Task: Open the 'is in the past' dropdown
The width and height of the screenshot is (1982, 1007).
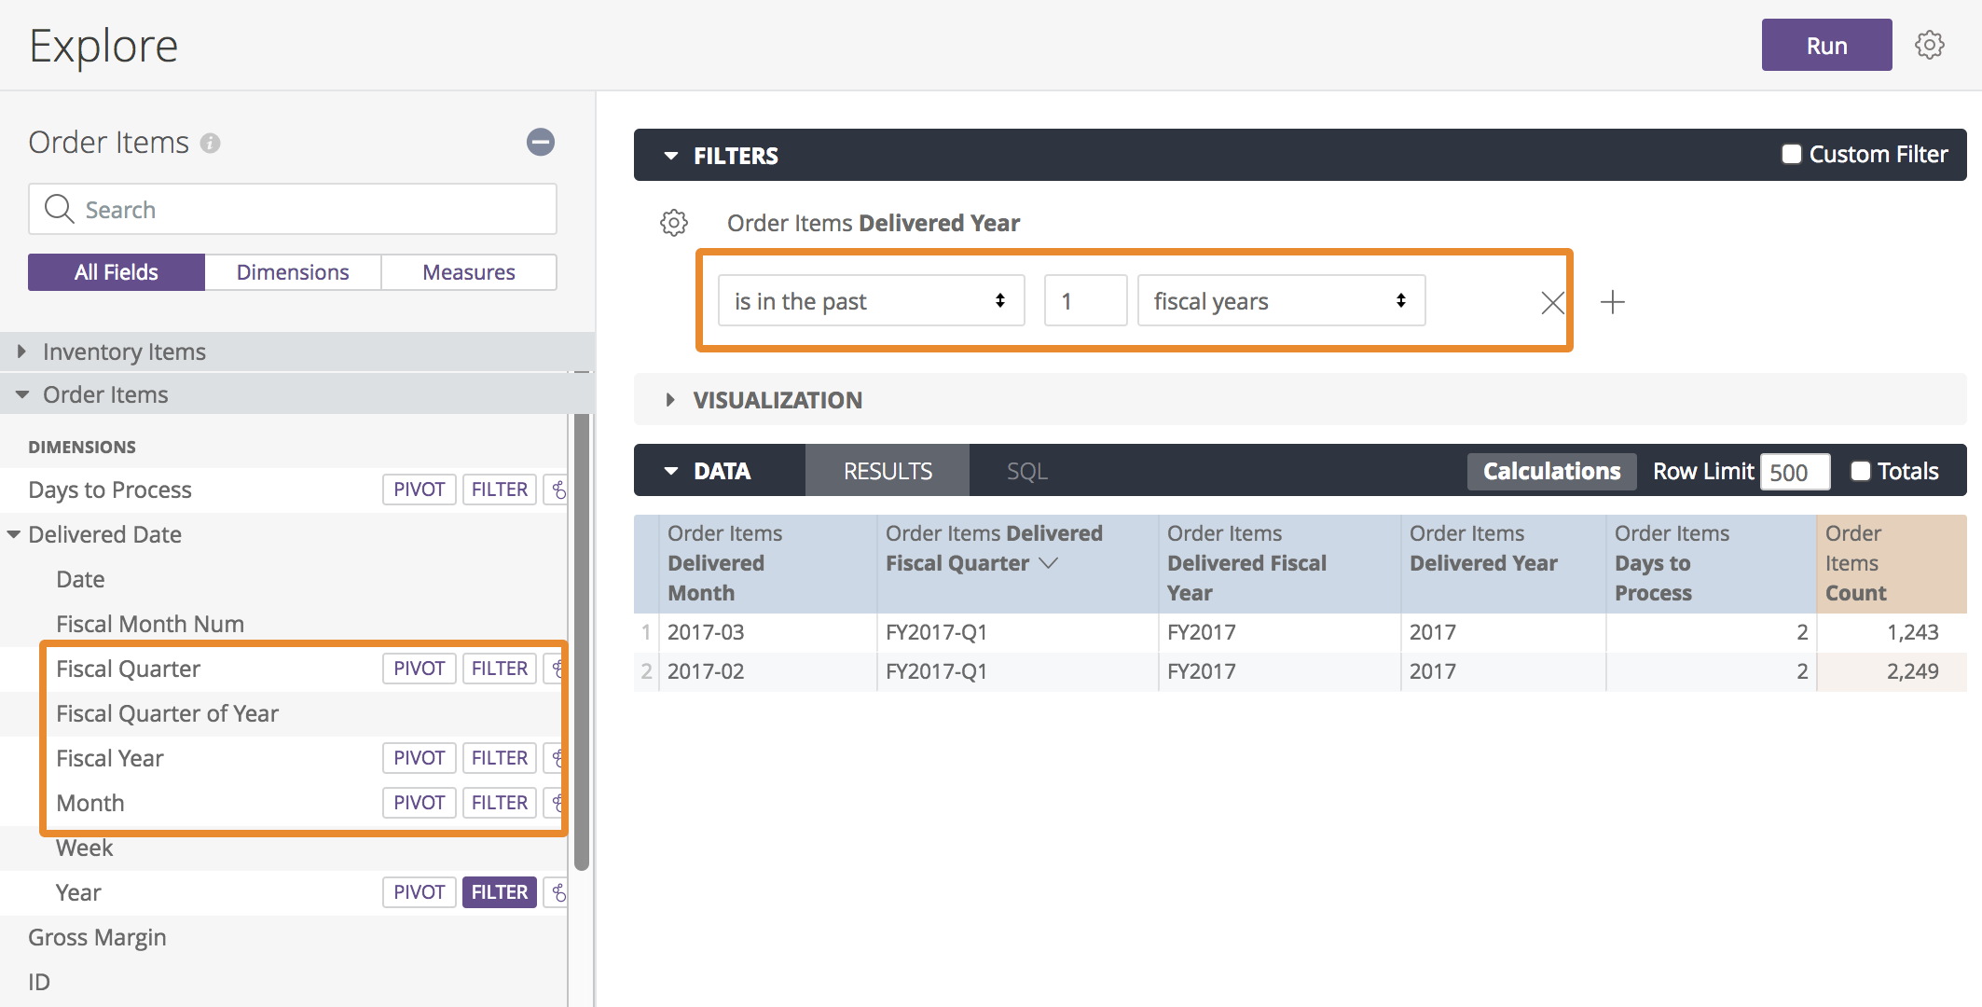Action: coord(871,301)
